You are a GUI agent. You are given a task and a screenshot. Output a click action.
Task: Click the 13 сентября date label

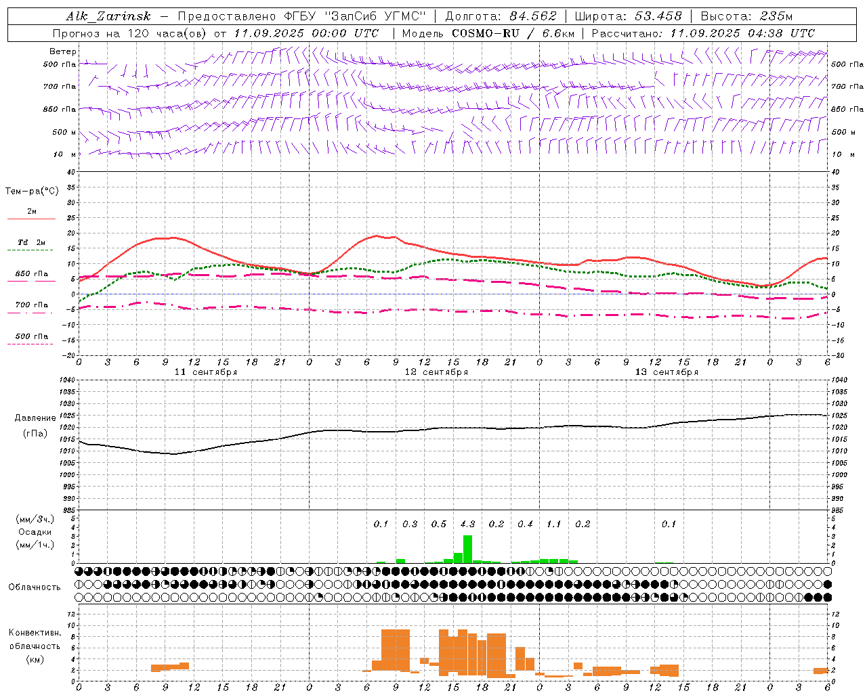(x=667, y=372)
